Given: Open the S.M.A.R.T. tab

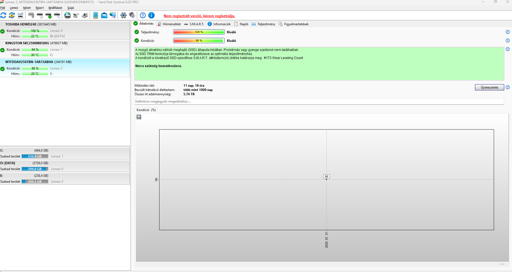Looking at the screenshot, I should [x=194, y=24].
